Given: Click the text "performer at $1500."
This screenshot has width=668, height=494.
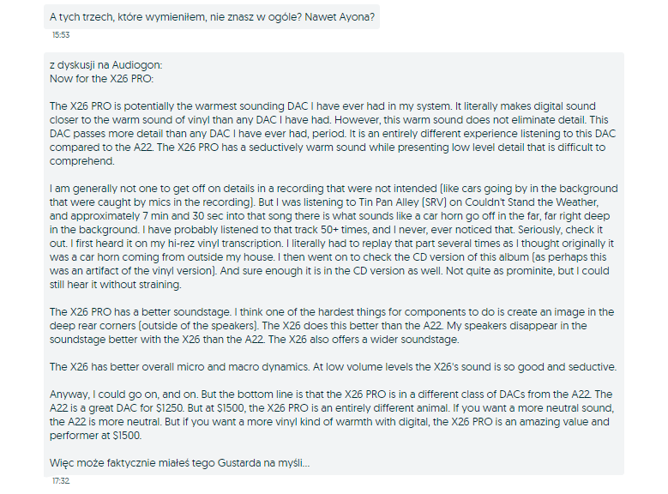Looking at the screenshot, I should (x=95, y=436).
